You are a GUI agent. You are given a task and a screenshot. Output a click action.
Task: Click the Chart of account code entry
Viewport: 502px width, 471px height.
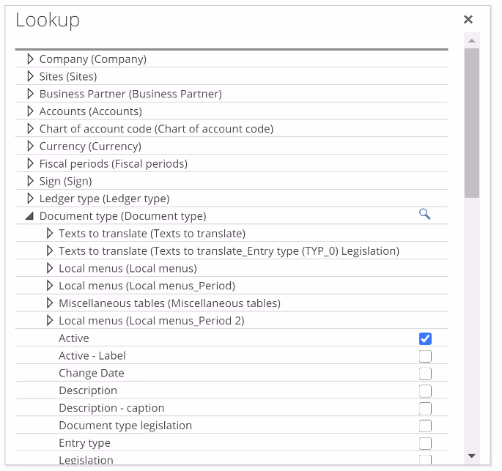156,129
